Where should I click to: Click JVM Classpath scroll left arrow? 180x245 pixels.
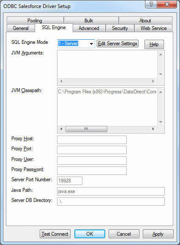61,129
